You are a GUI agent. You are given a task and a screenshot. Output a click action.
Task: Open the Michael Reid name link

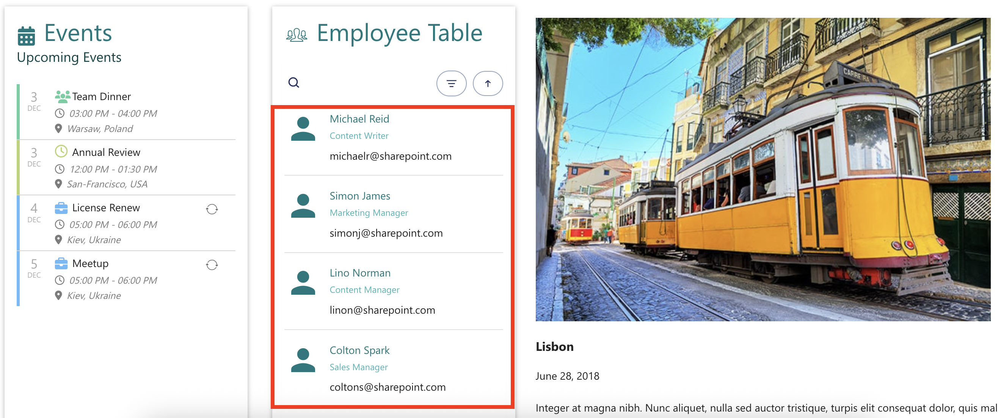tap(359, 119)
